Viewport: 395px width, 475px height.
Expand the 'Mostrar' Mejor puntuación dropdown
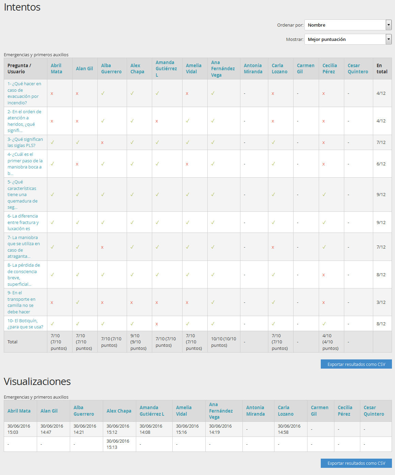coord(348,39)
